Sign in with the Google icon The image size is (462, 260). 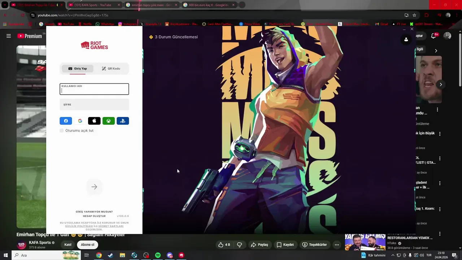tap(80, 121)
